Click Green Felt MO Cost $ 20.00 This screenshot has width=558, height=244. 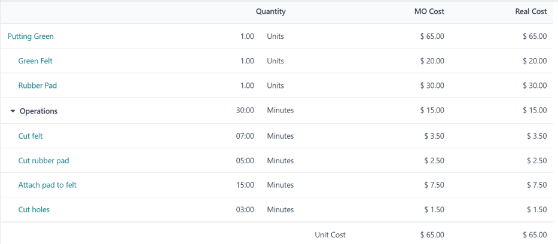432,61
